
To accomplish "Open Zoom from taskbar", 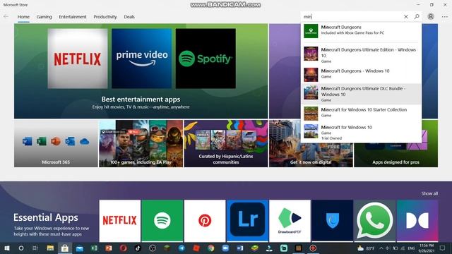I will [x=225, y=248].
